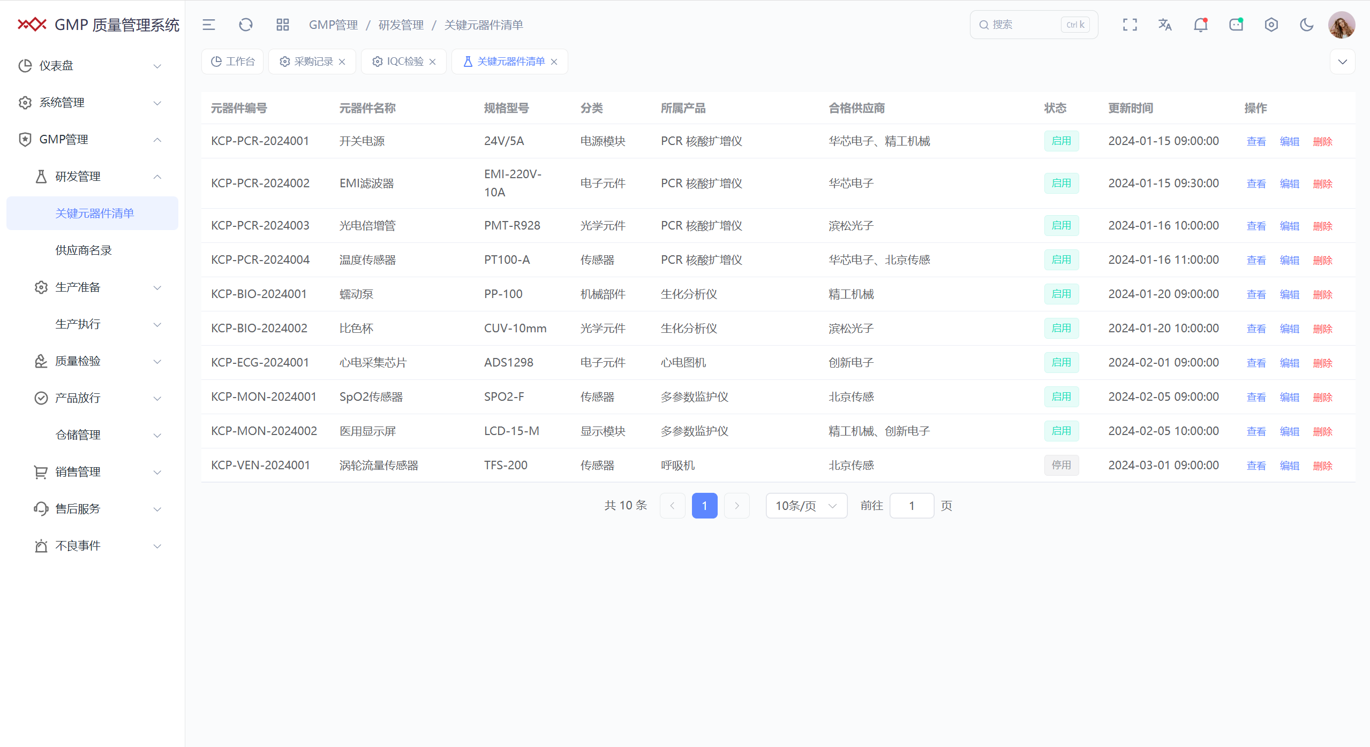Click the 系统管理 gear icon

click(x=25, y=103)
